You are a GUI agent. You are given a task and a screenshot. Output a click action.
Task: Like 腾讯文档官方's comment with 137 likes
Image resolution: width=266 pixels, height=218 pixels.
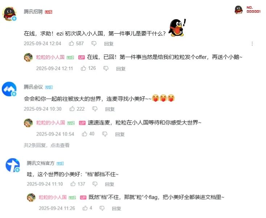tap(73, 184)
